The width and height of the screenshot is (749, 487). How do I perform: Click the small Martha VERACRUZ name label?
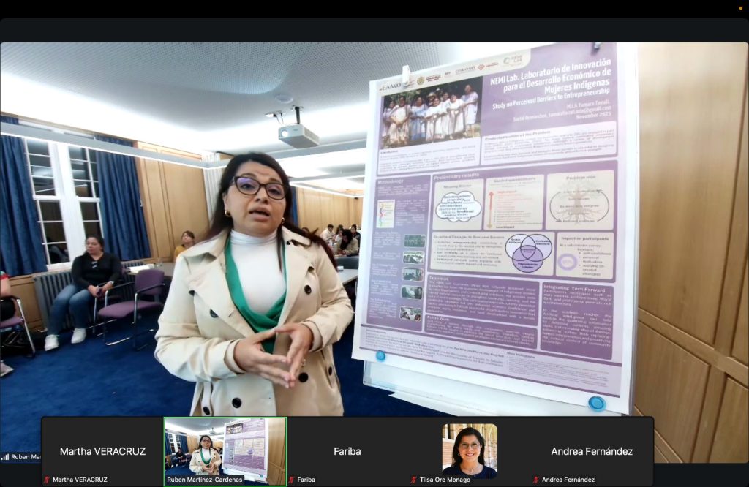[x=80, y=480]
